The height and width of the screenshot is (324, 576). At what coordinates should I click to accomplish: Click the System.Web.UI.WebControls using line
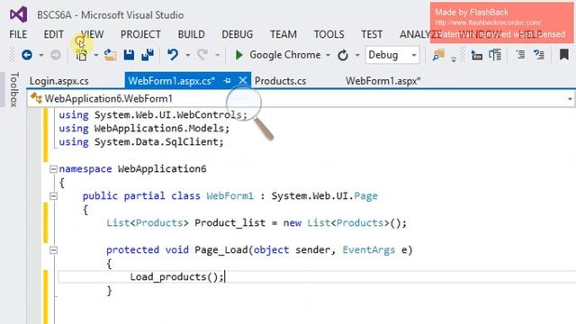coord(153,115)
